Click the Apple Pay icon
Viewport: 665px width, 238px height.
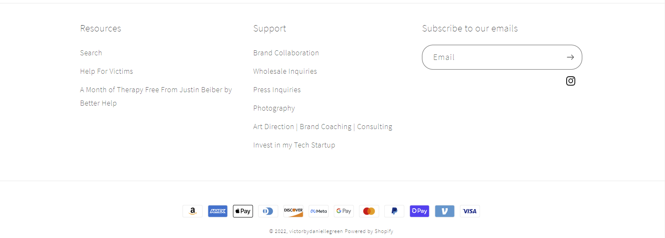click(243, 211)
